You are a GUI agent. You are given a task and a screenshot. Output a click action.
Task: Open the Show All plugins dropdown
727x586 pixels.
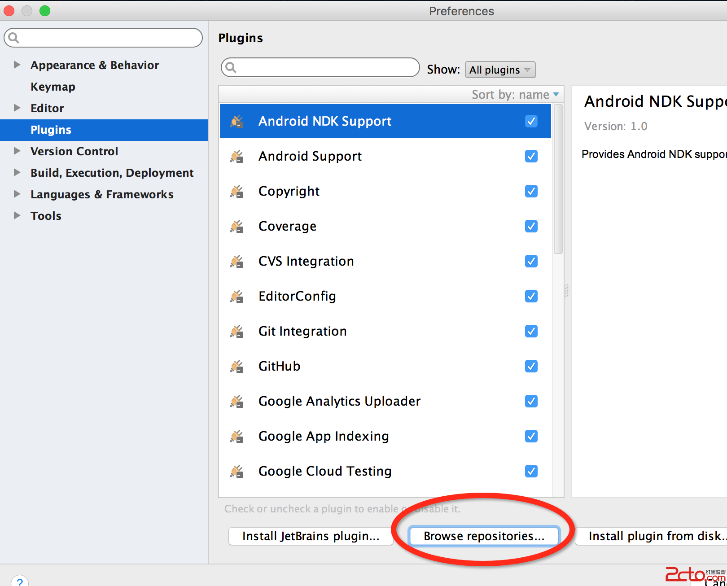click(x=500, y=70)
